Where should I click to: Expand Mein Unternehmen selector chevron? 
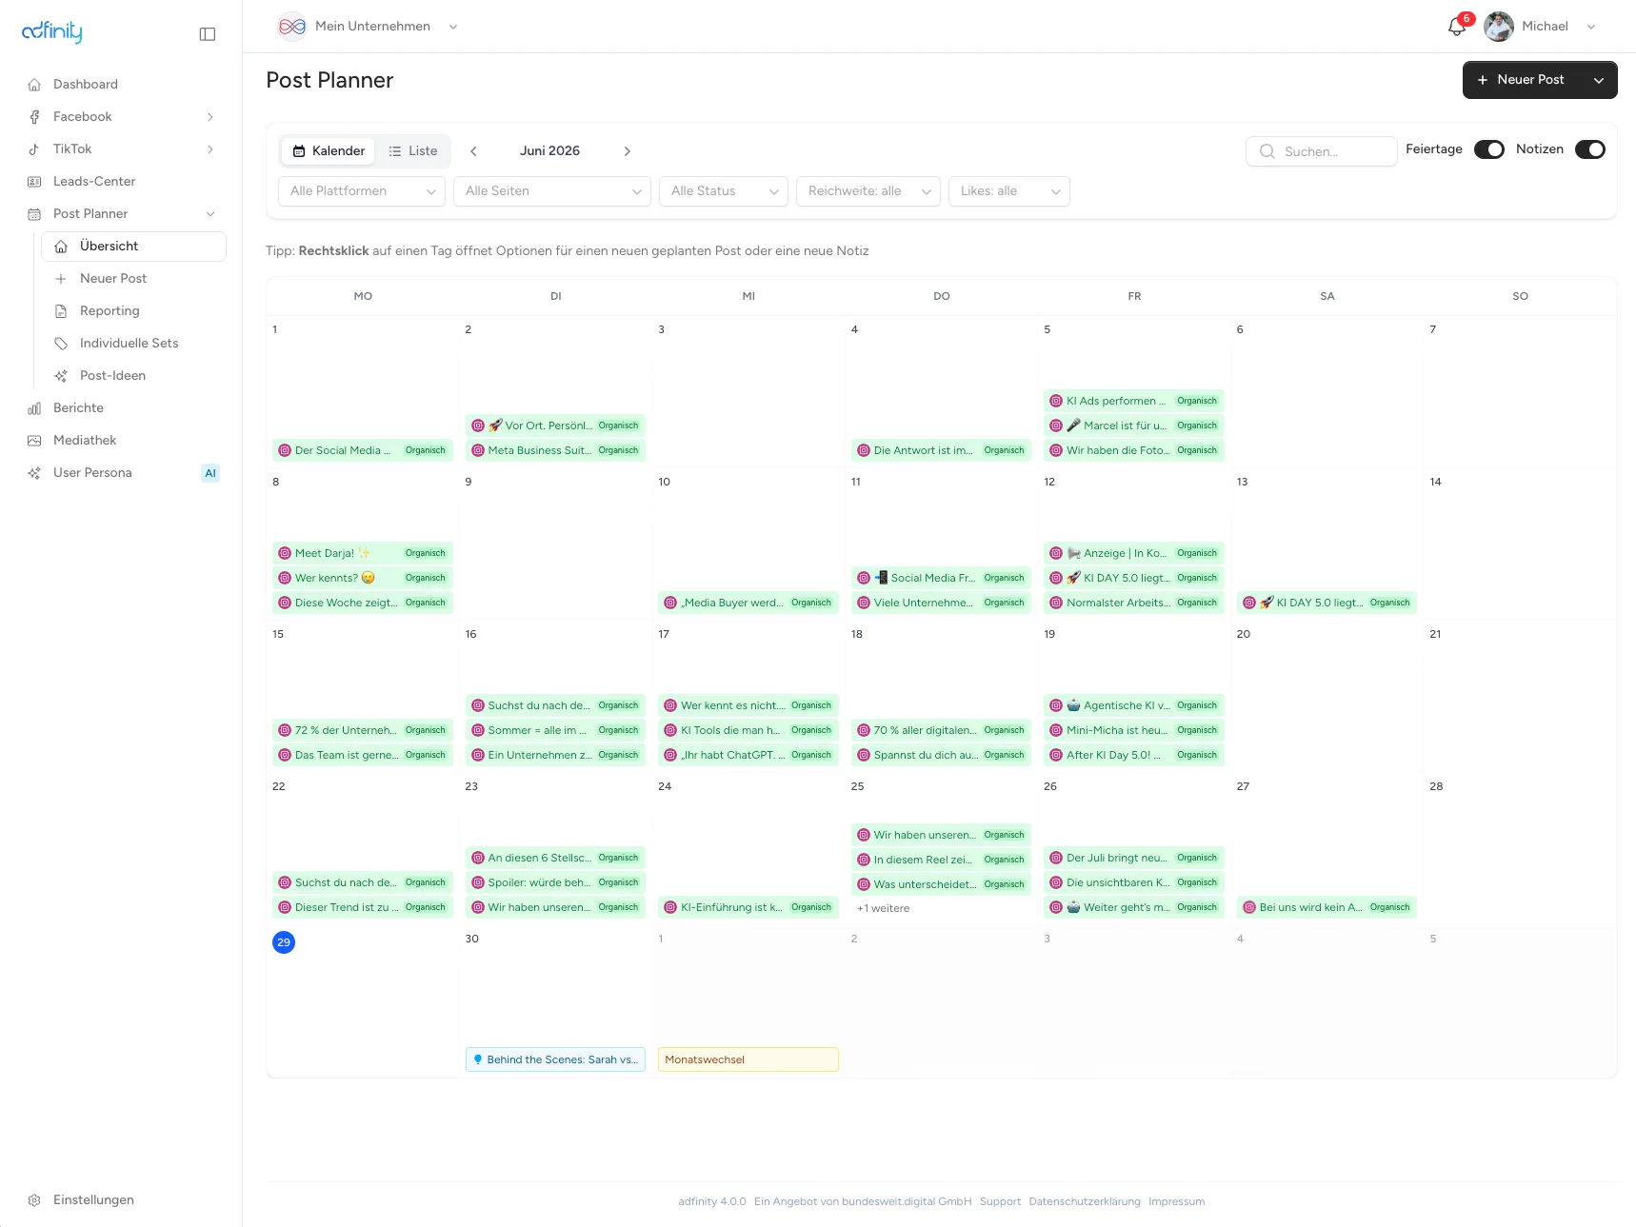[453, 27]
